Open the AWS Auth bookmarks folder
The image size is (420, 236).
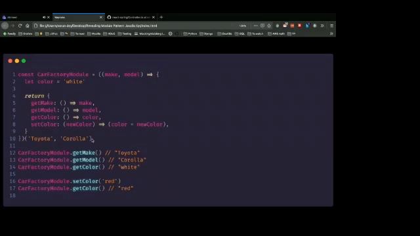(x=276, y=33)
